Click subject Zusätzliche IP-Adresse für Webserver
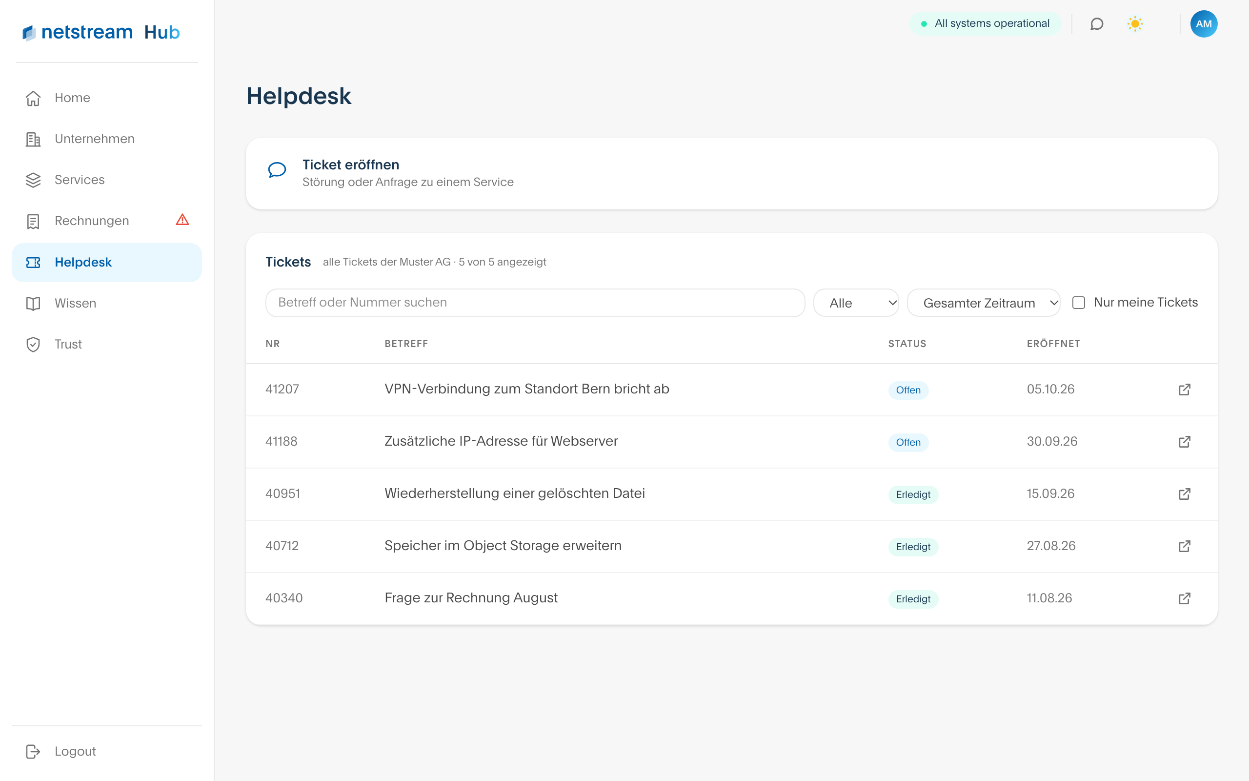Image resolution: width=1249 pixels, height=781 pixels. tap(501, 441)
